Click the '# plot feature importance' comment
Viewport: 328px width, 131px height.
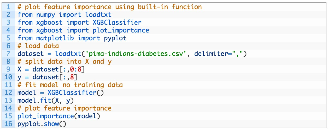point(65,108)
